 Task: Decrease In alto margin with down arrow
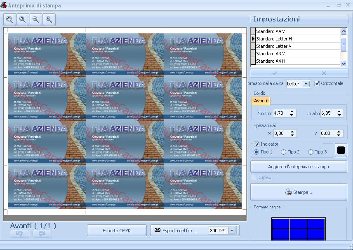339,115
